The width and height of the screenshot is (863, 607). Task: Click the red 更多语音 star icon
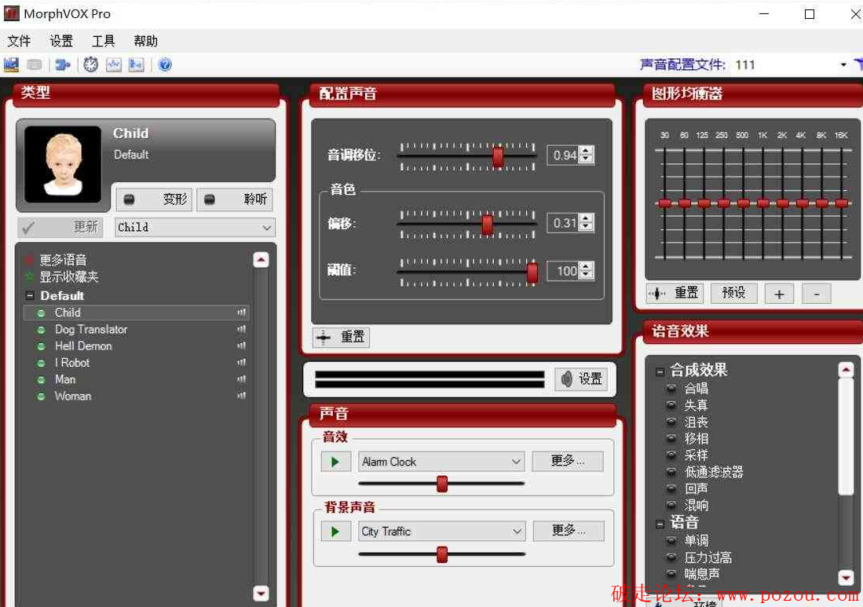pyautogui.click(x=30, y=259)
